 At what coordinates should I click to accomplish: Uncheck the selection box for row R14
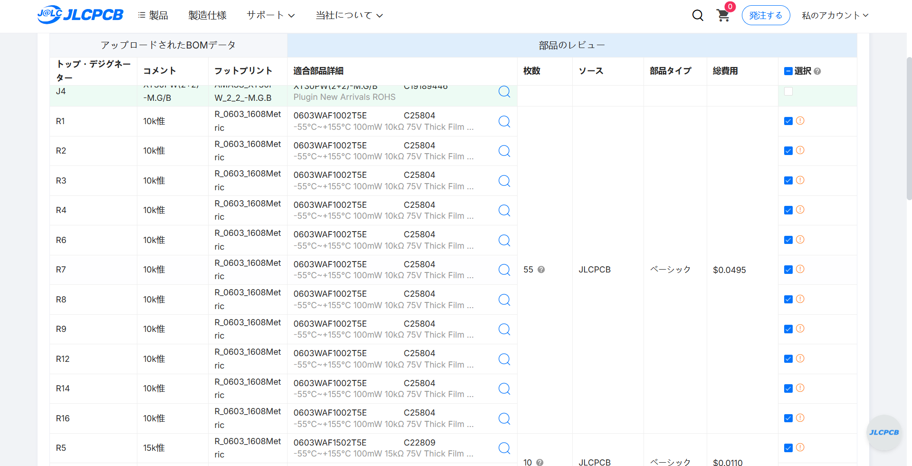[788, 388]
